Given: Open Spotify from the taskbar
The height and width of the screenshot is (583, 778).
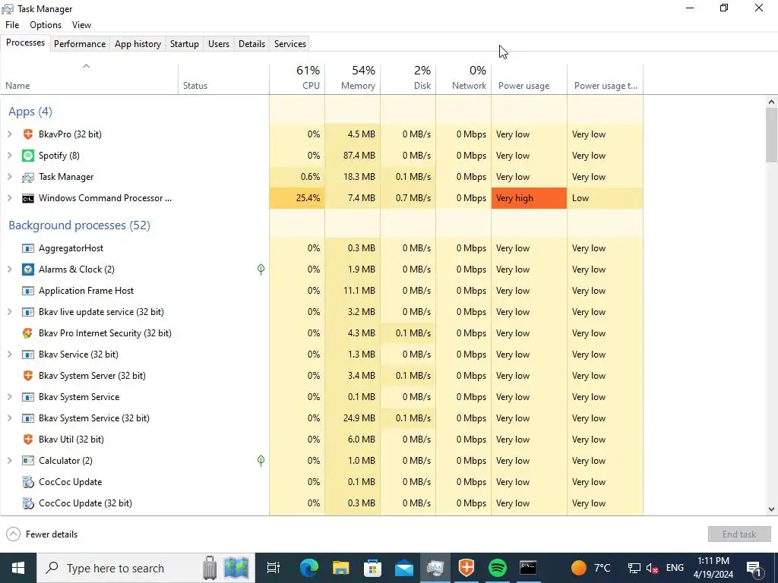Looking at the screenshot, I should point(498,568).
